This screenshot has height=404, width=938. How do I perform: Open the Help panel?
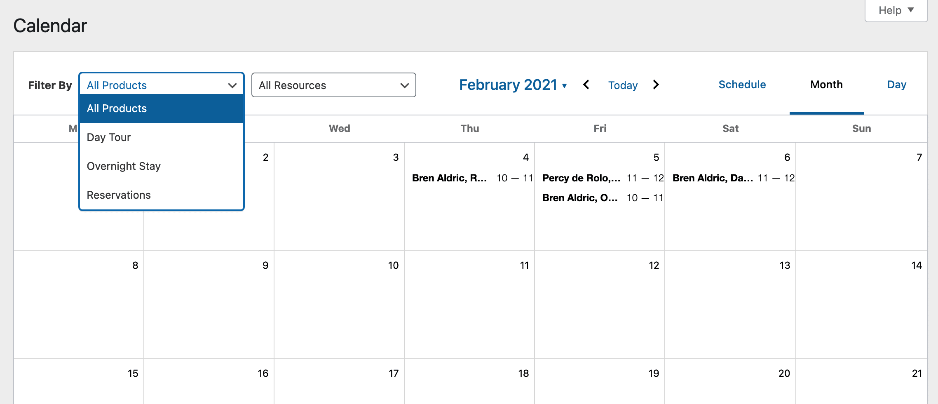point(896,10)
